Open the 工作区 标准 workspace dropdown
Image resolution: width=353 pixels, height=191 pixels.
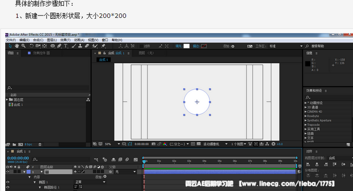click(286, 46)
